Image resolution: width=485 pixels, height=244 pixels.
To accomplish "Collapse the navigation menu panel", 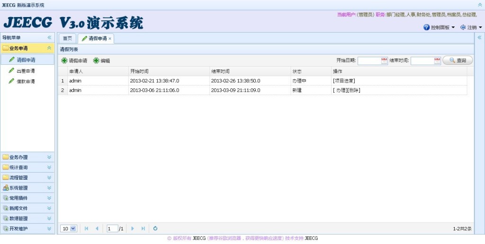I will (49, 37).
